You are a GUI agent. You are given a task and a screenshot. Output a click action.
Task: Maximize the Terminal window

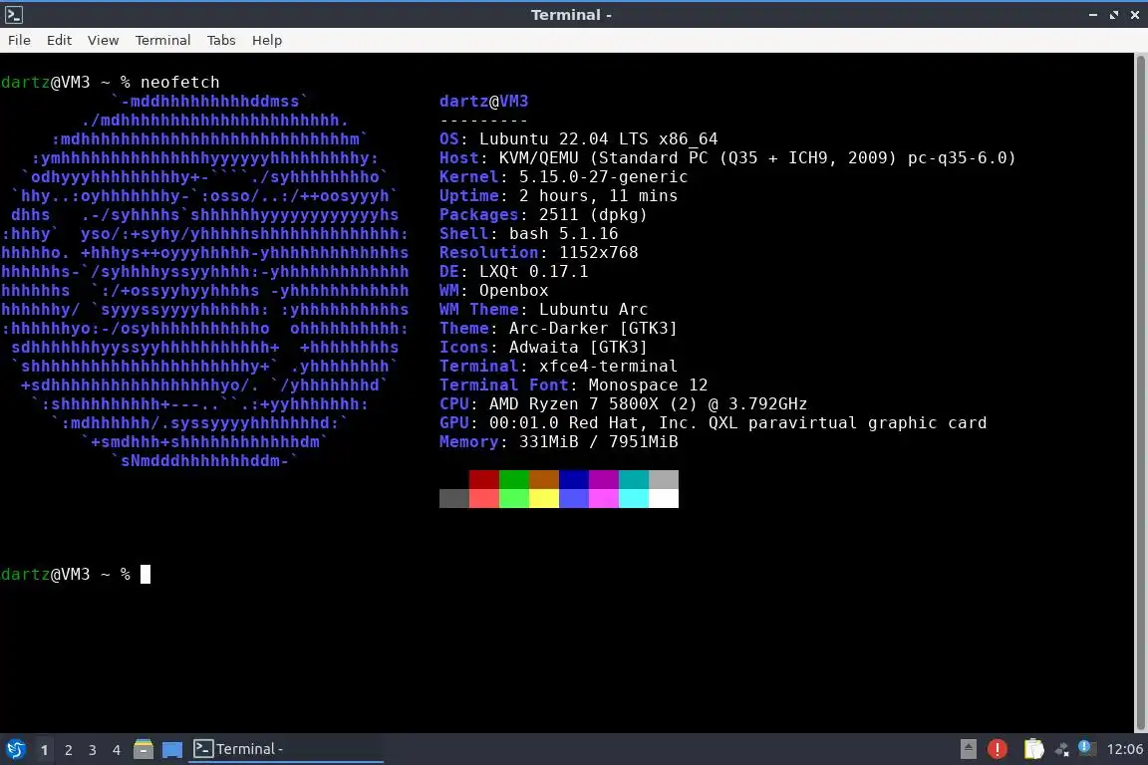pyautogui.click(x=1113, y=15)
